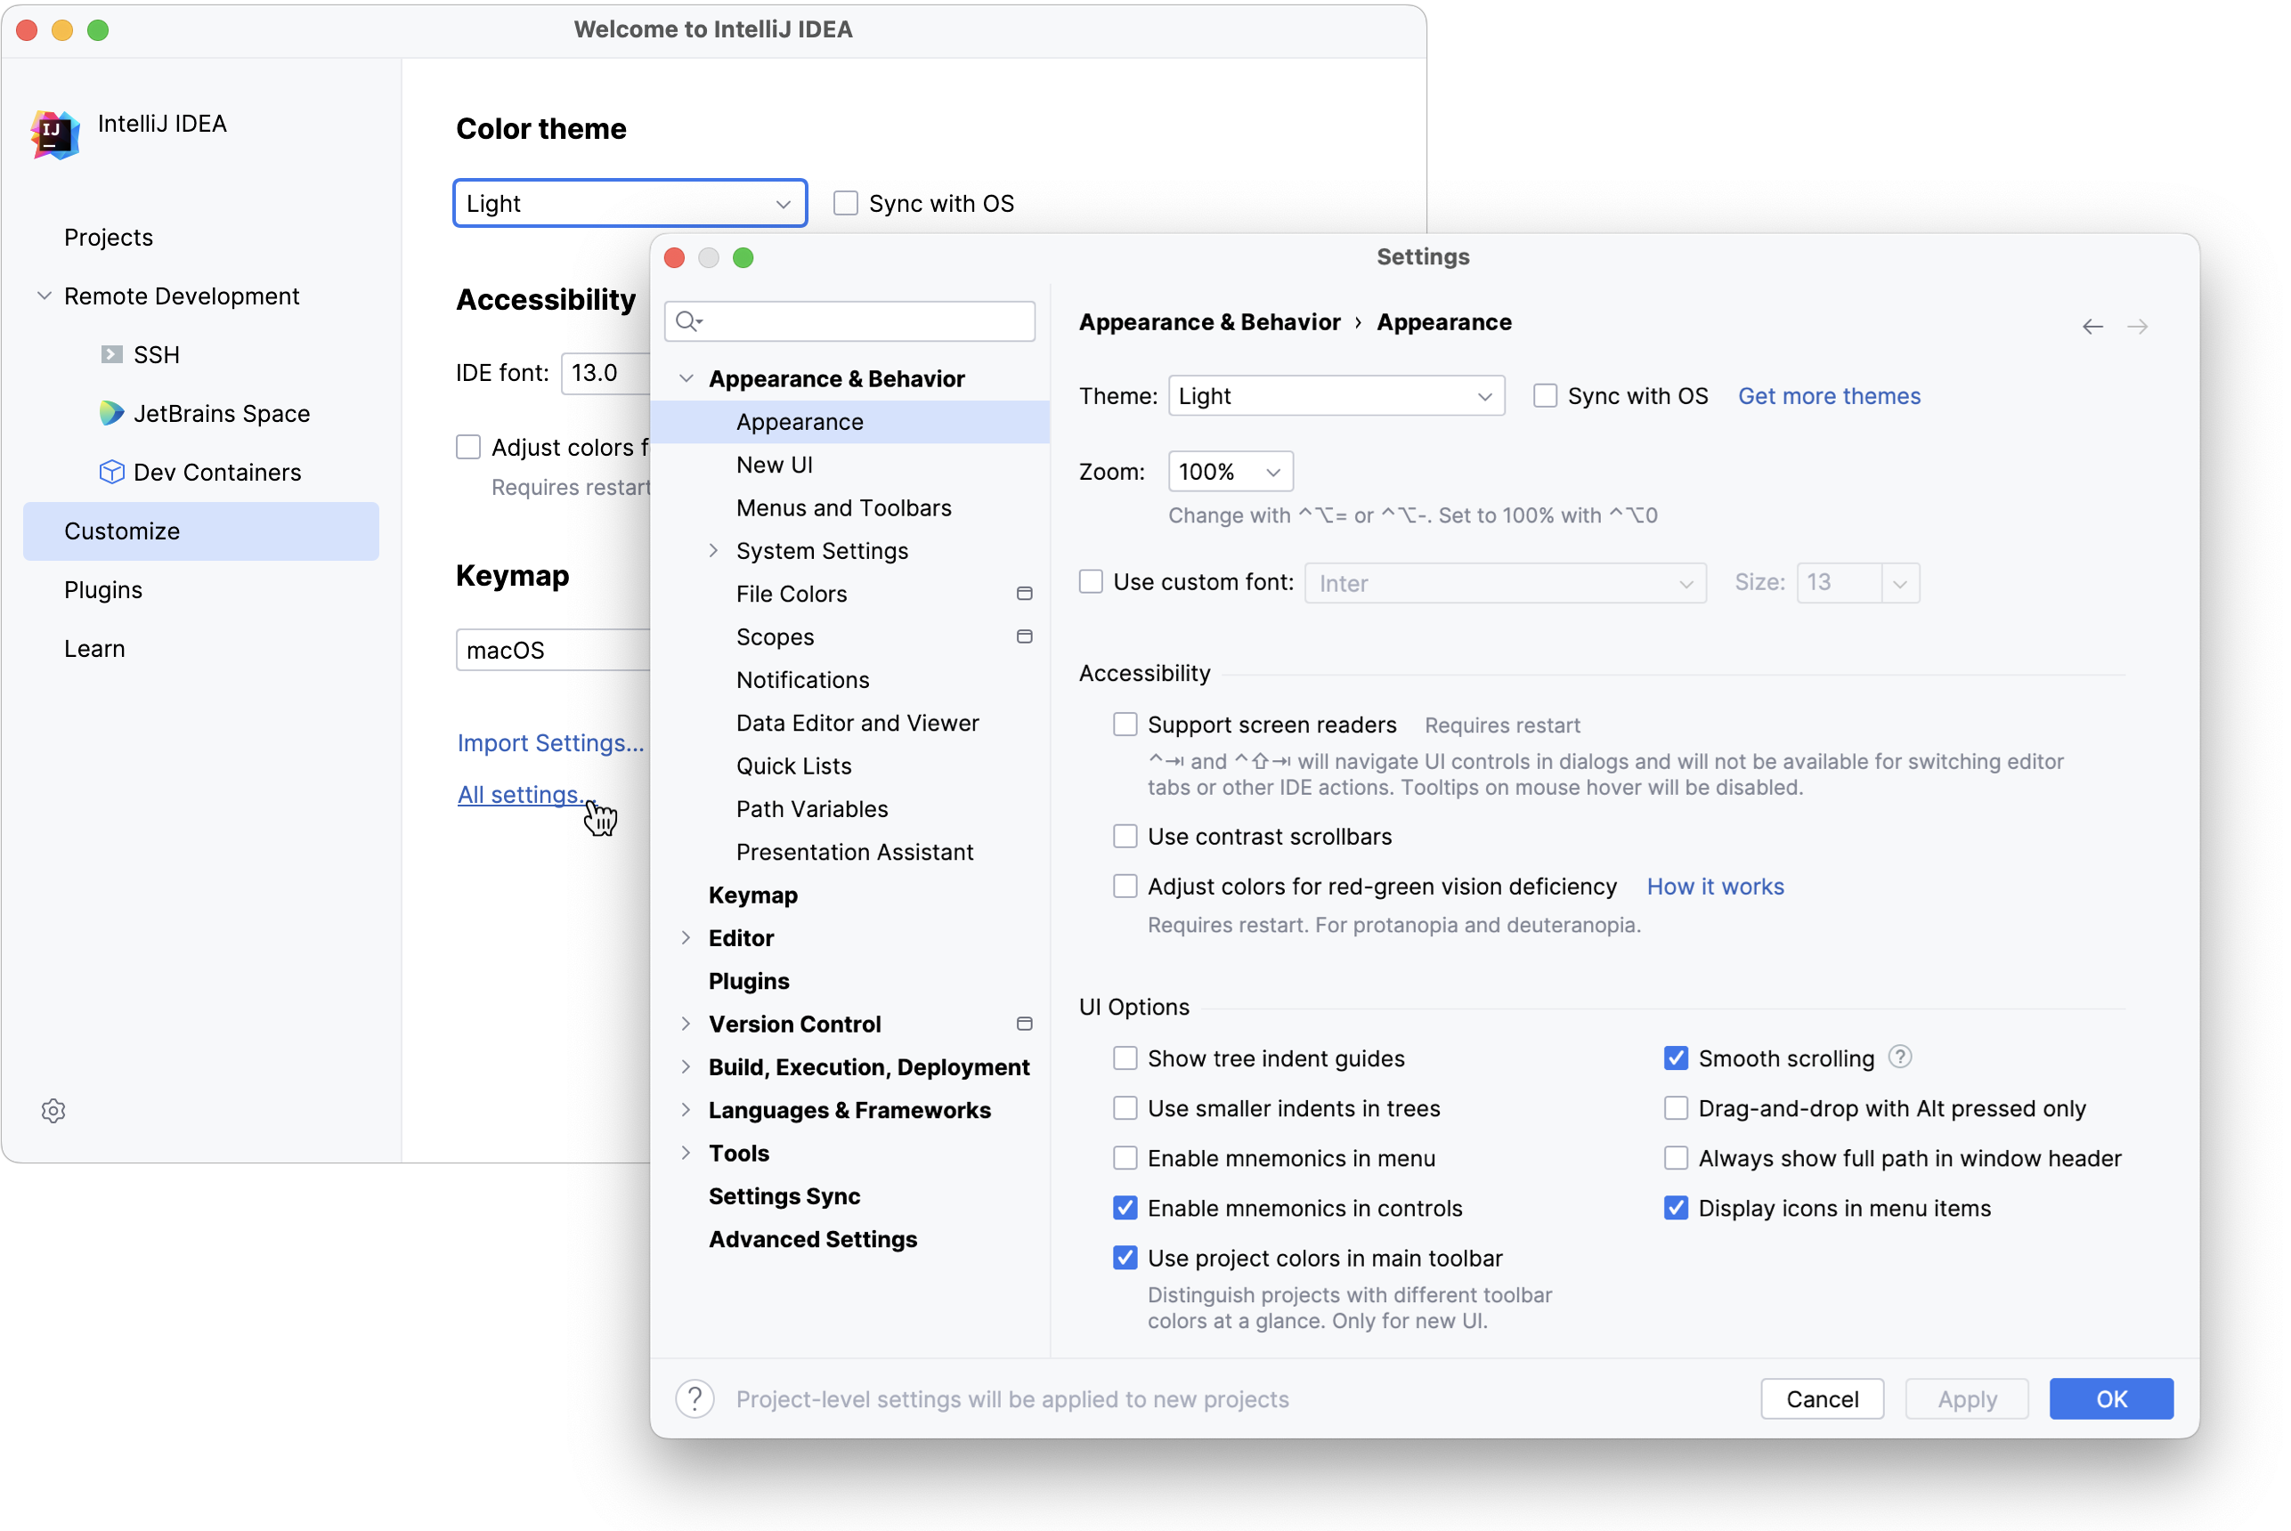The image size is (2291, 1531).
Task: Click the back arrow in Settings
Action: pos(2092,326)
